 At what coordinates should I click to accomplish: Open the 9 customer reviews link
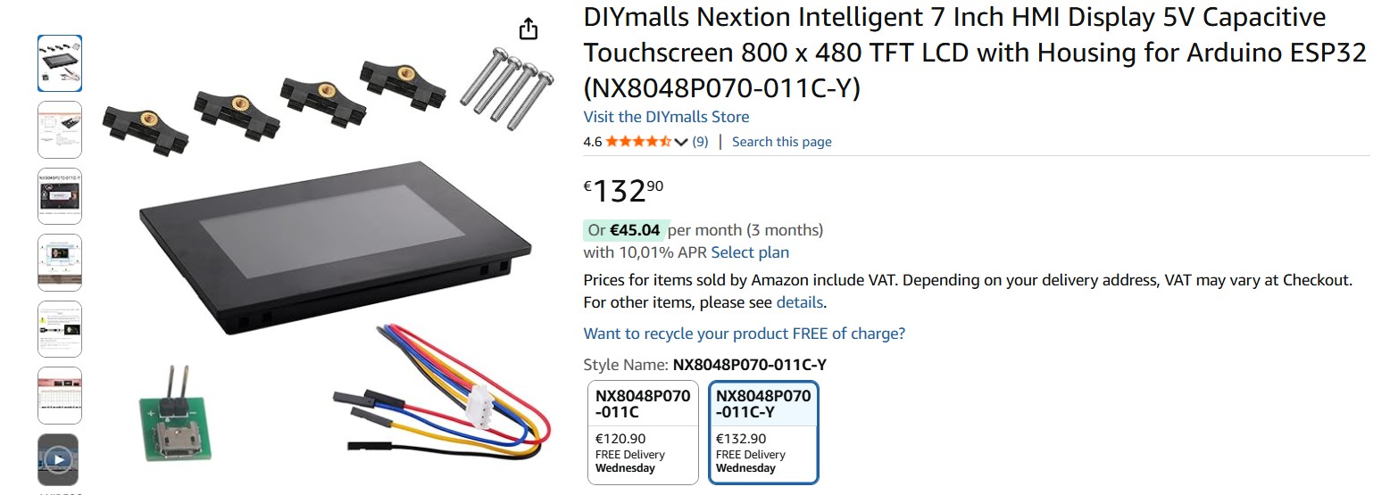coord(701,142)
